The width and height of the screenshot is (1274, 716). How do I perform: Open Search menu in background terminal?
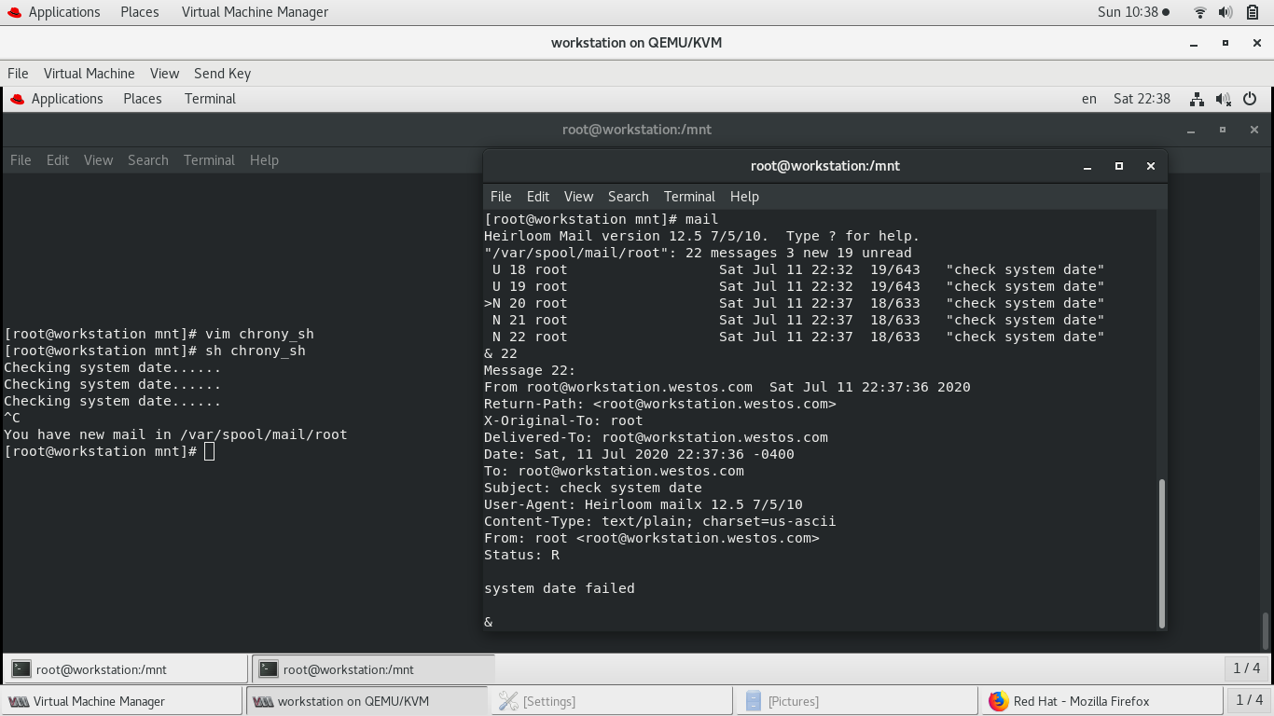click(x=148, y=160)
